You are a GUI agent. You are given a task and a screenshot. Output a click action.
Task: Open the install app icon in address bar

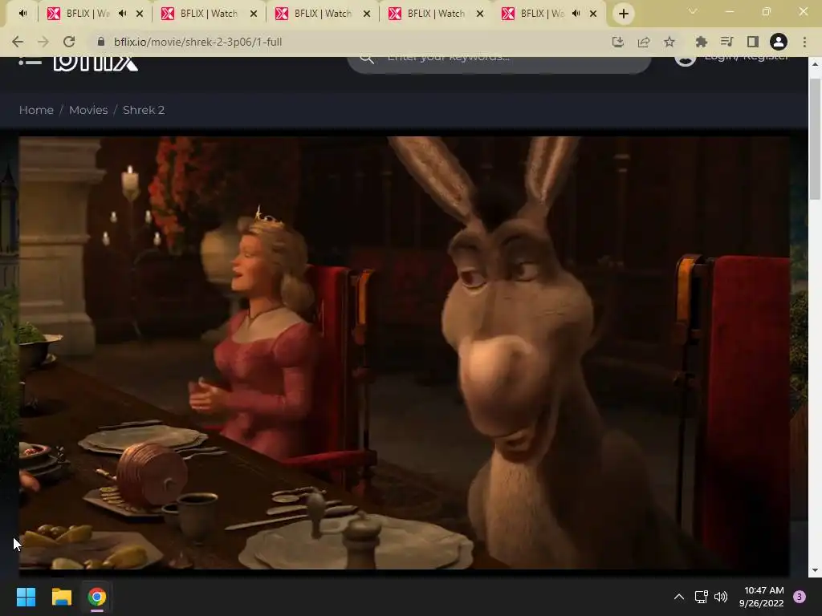(617, 42)
